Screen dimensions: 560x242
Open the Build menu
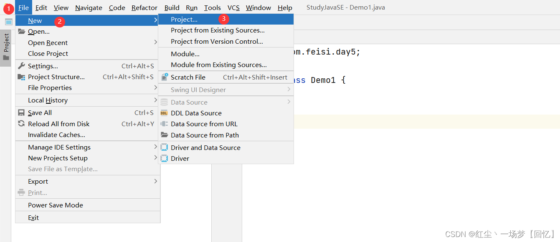click(x=172, y=7)
